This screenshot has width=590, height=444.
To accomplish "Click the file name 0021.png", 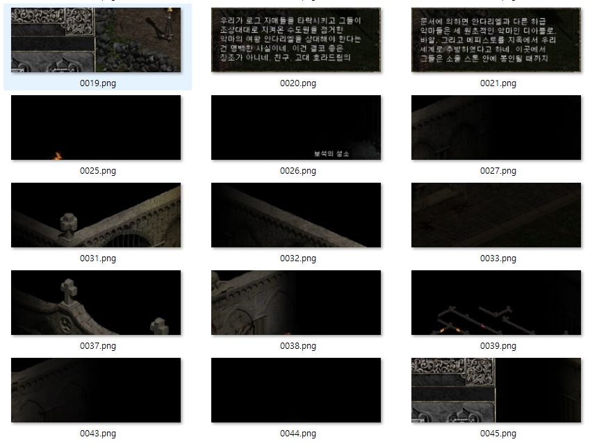I will [x=498, y=83].
